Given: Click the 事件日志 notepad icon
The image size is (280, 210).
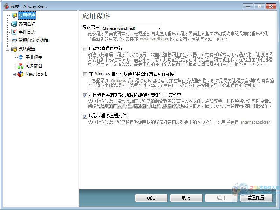Looking at the screenshot, I should pyautogui.click(x=14, y=32).
